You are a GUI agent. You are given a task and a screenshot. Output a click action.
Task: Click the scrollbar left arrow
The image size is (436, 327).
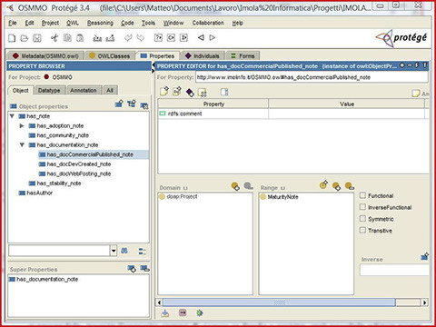tap(160, 302)
